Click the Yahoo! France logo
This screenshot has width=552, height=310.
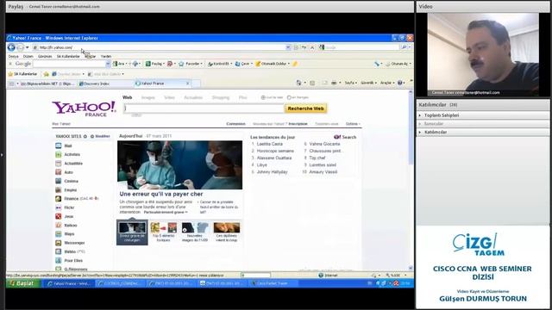[x=84, y=108]
